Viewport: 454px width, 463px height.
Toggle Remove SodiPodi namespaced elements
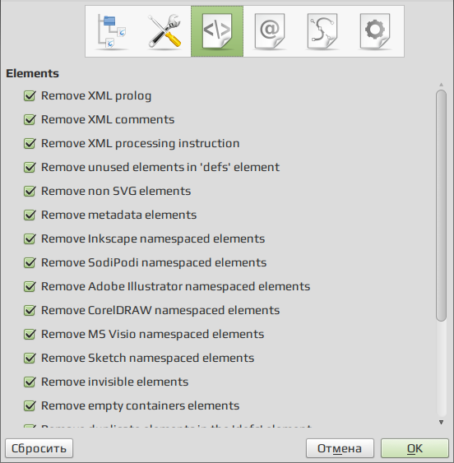pyautogui.click(x=30, y=263)
